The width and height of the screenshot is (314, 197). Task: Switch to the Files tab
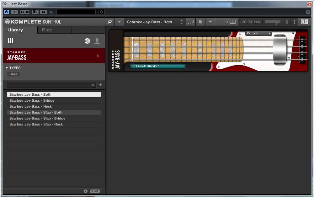coord(47,30)
